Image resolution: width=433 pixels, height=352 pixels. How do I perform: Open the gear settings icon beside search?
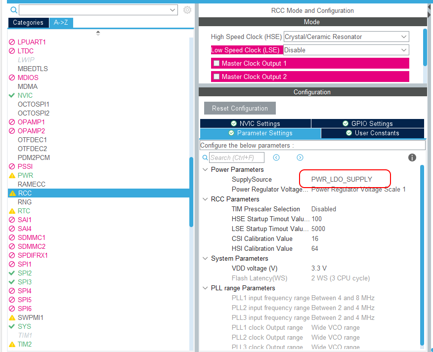click(187, 10)
